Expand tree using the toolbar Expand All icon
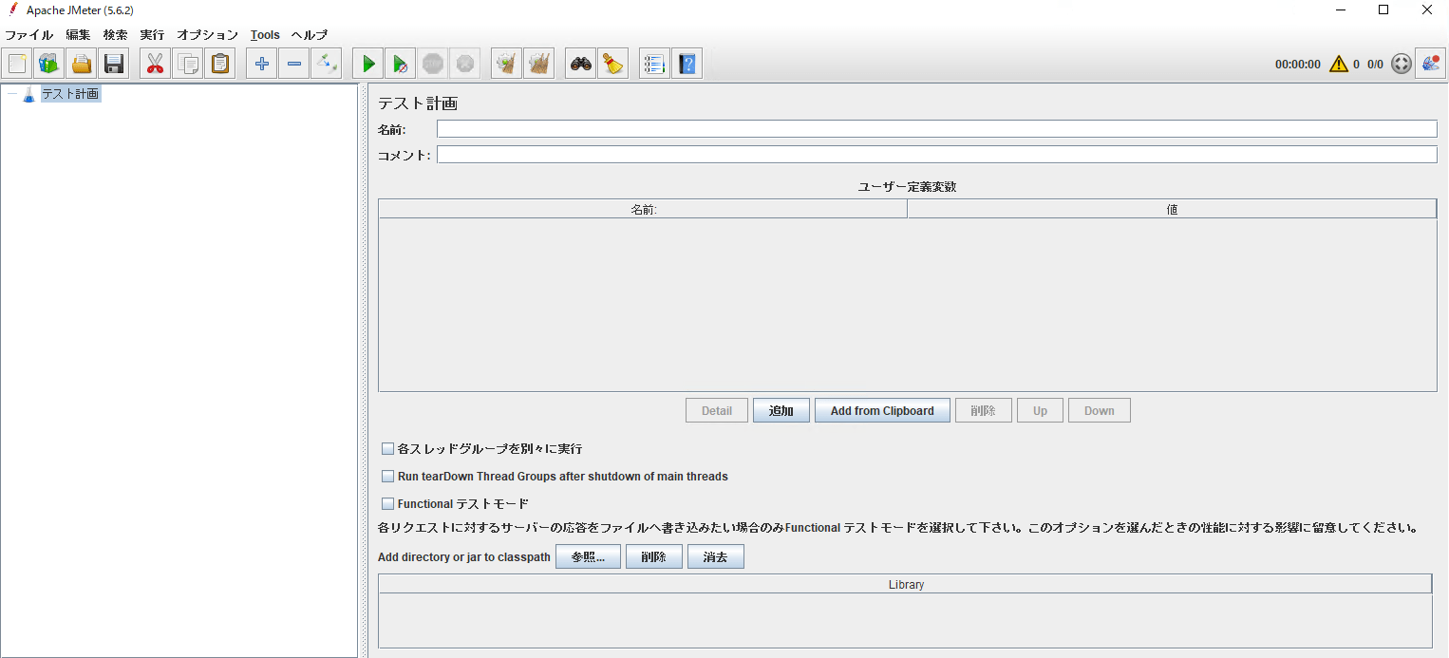 click(262, 64)
